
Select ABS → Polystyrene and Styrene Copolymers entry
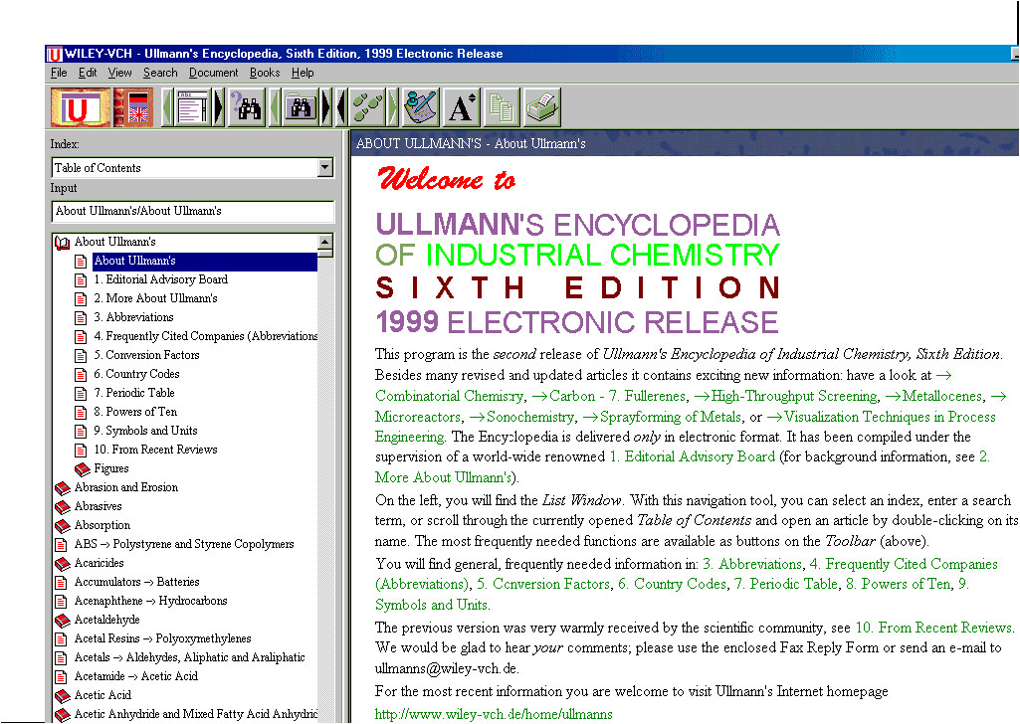tap(184, 544)
